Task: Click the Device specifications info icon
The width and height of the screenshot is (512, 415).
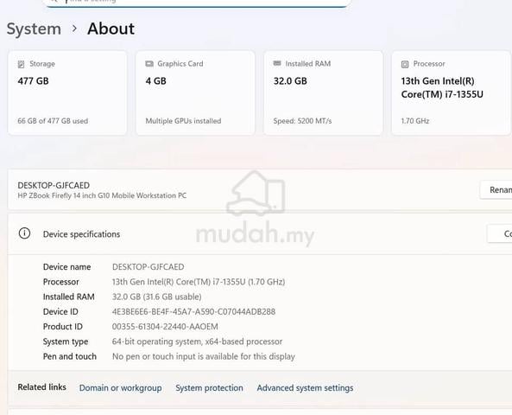Action: click(x=24, y=233)
